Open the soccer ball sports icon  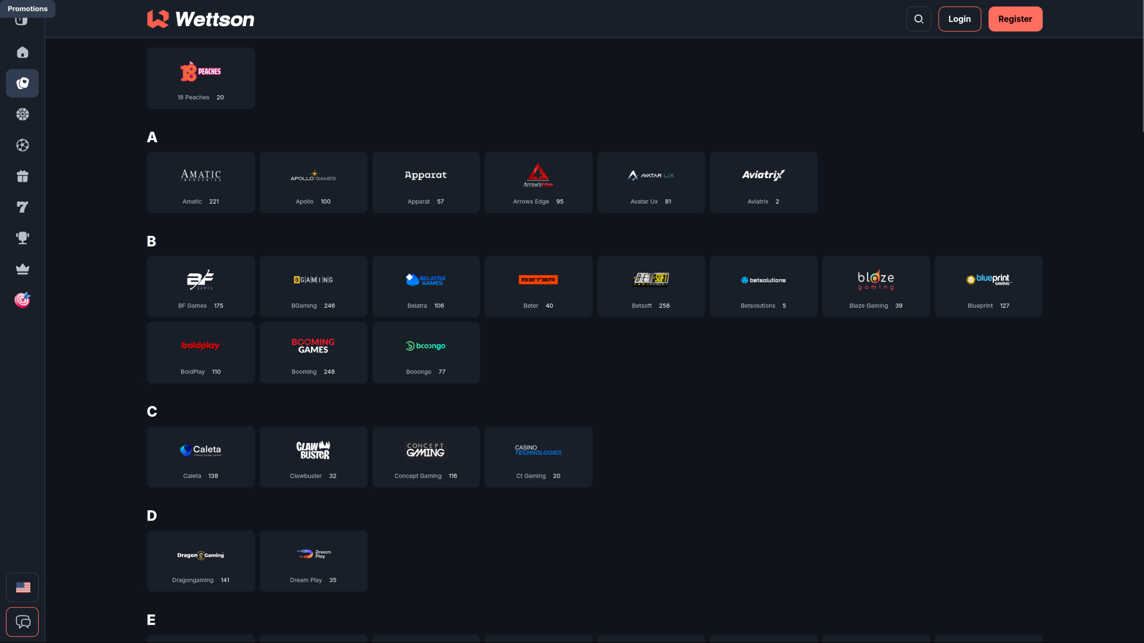tap(22, 145)
